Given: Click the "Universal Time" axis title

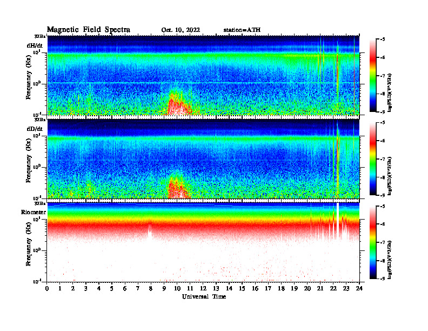Looking at the screenshot, I should 204,296.
